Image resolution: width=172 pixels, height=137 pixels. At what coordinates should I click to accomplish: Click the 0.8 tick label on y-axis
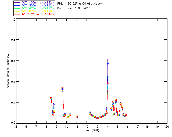point(13,40)
